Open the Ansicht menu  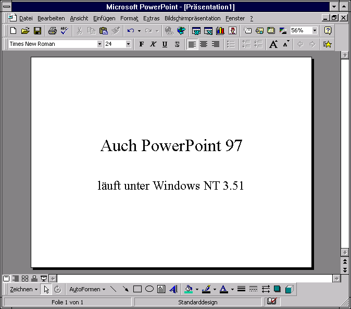click(x=79, y=18)
